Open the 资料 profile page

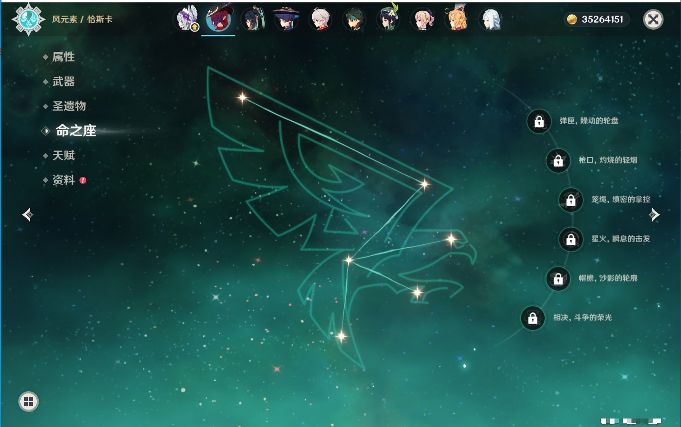(63, 180)
